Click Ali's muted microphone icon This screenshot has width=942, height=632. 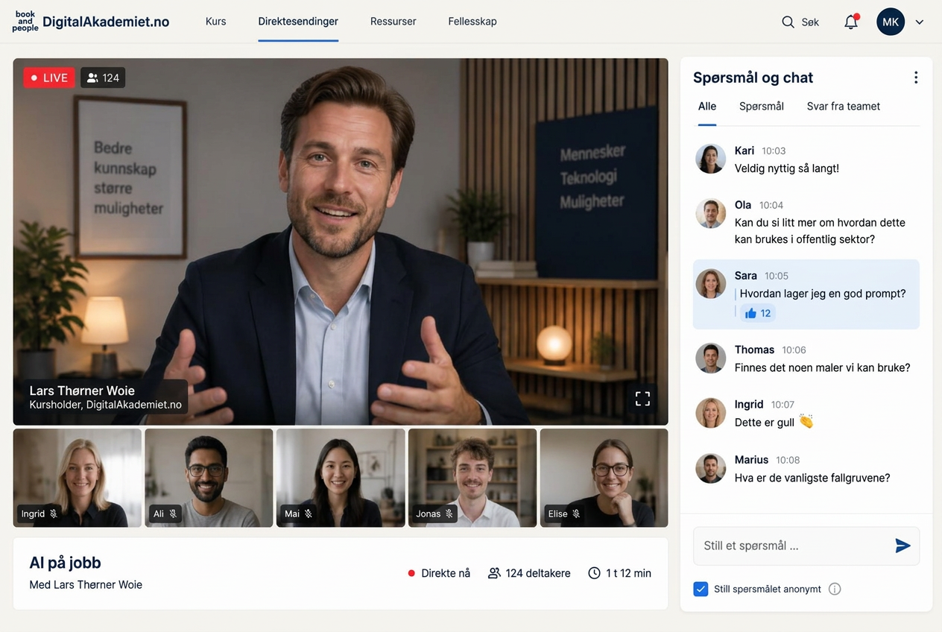click(173, 513)
